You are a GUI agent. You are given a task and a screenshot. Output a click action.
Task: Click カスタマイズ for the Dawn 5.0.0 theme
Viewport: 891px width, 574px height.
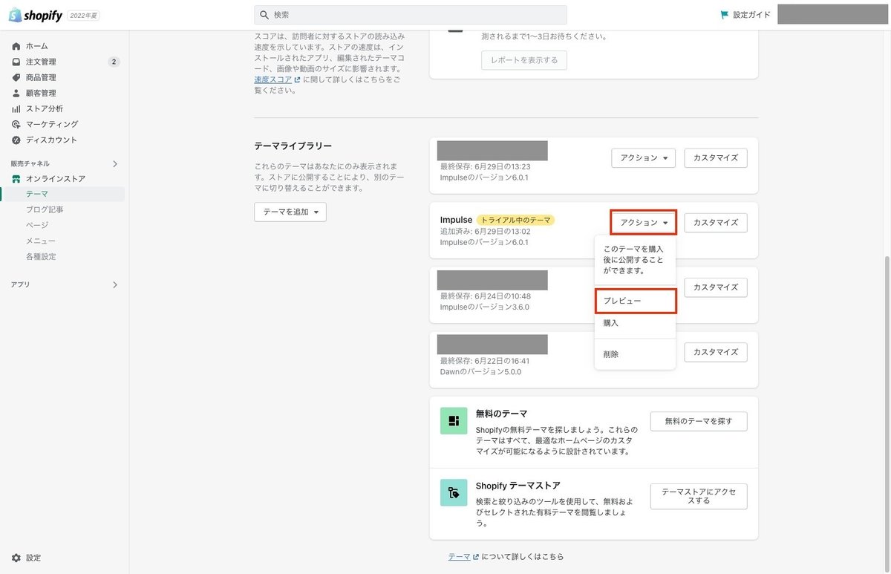click(x=715, y=352)
